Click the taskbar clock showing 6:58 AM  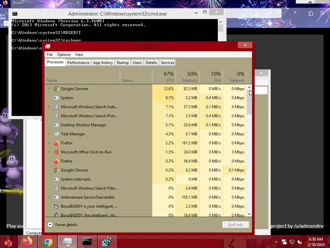coord(316,242)
